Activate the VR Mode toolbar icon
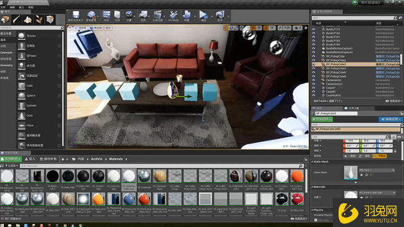This screenshot has height=227, width=404. (173, 15)
